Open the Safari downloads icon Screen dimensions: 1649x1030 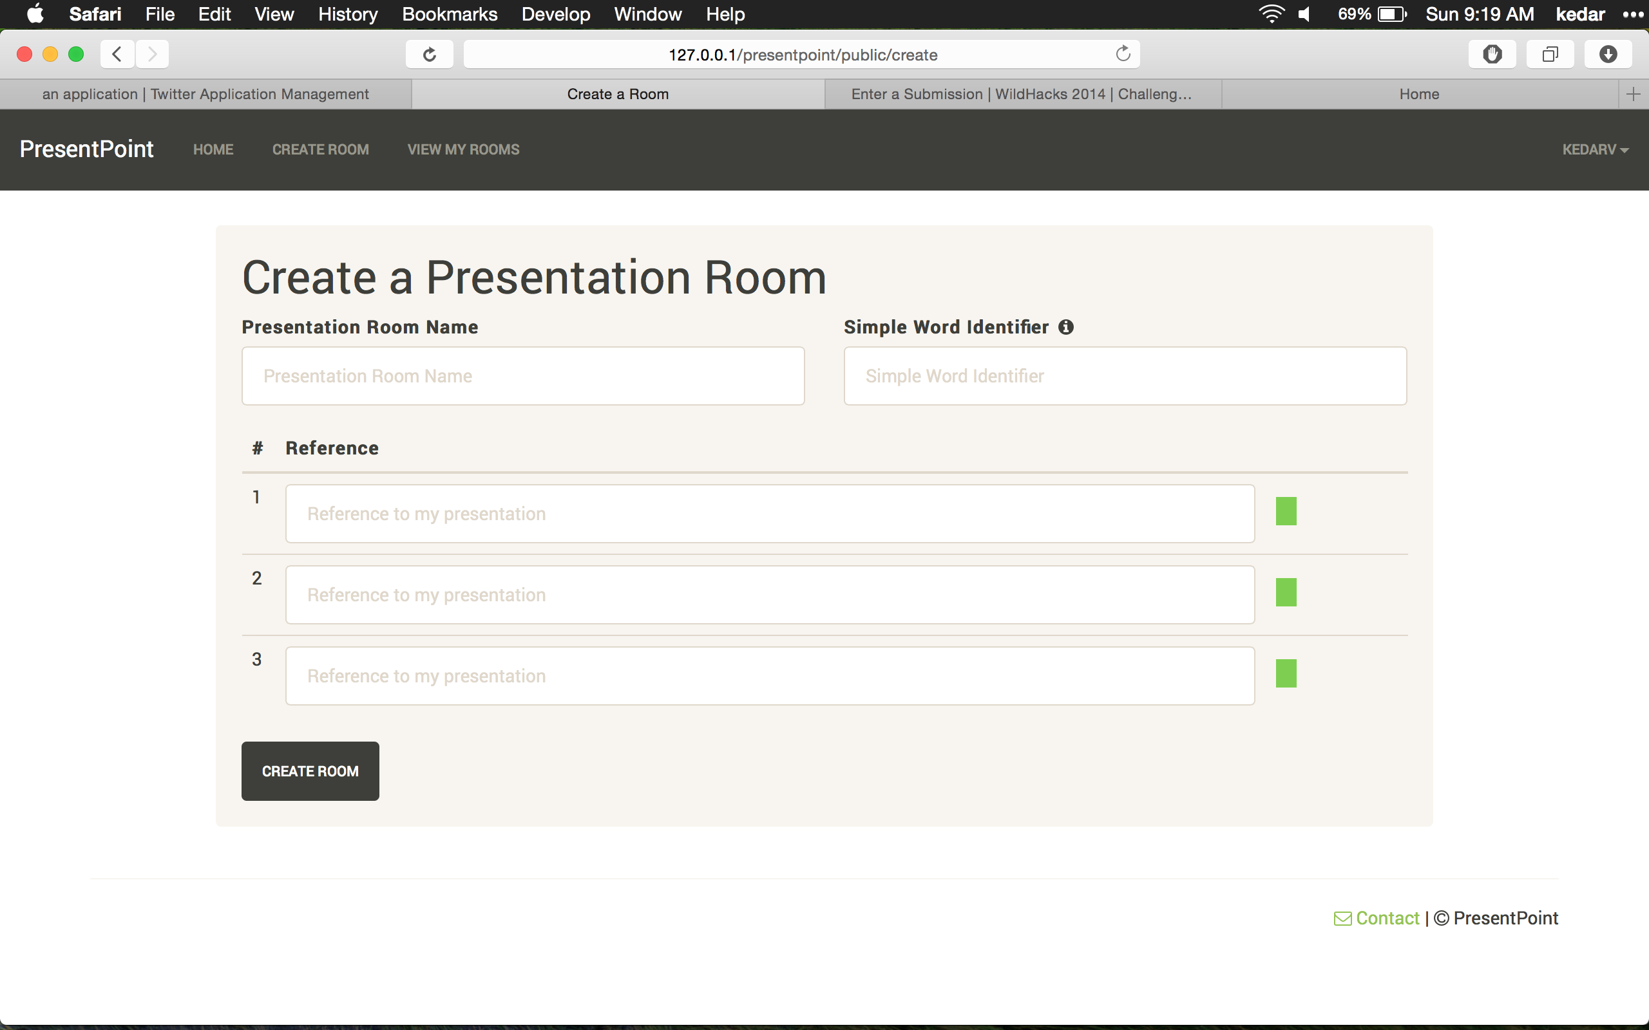tap(1607, 54)
